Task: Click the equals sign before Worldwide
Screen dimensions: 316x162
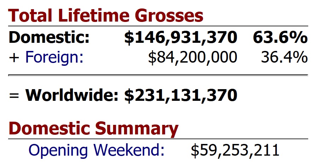Action: coord(14,95)
